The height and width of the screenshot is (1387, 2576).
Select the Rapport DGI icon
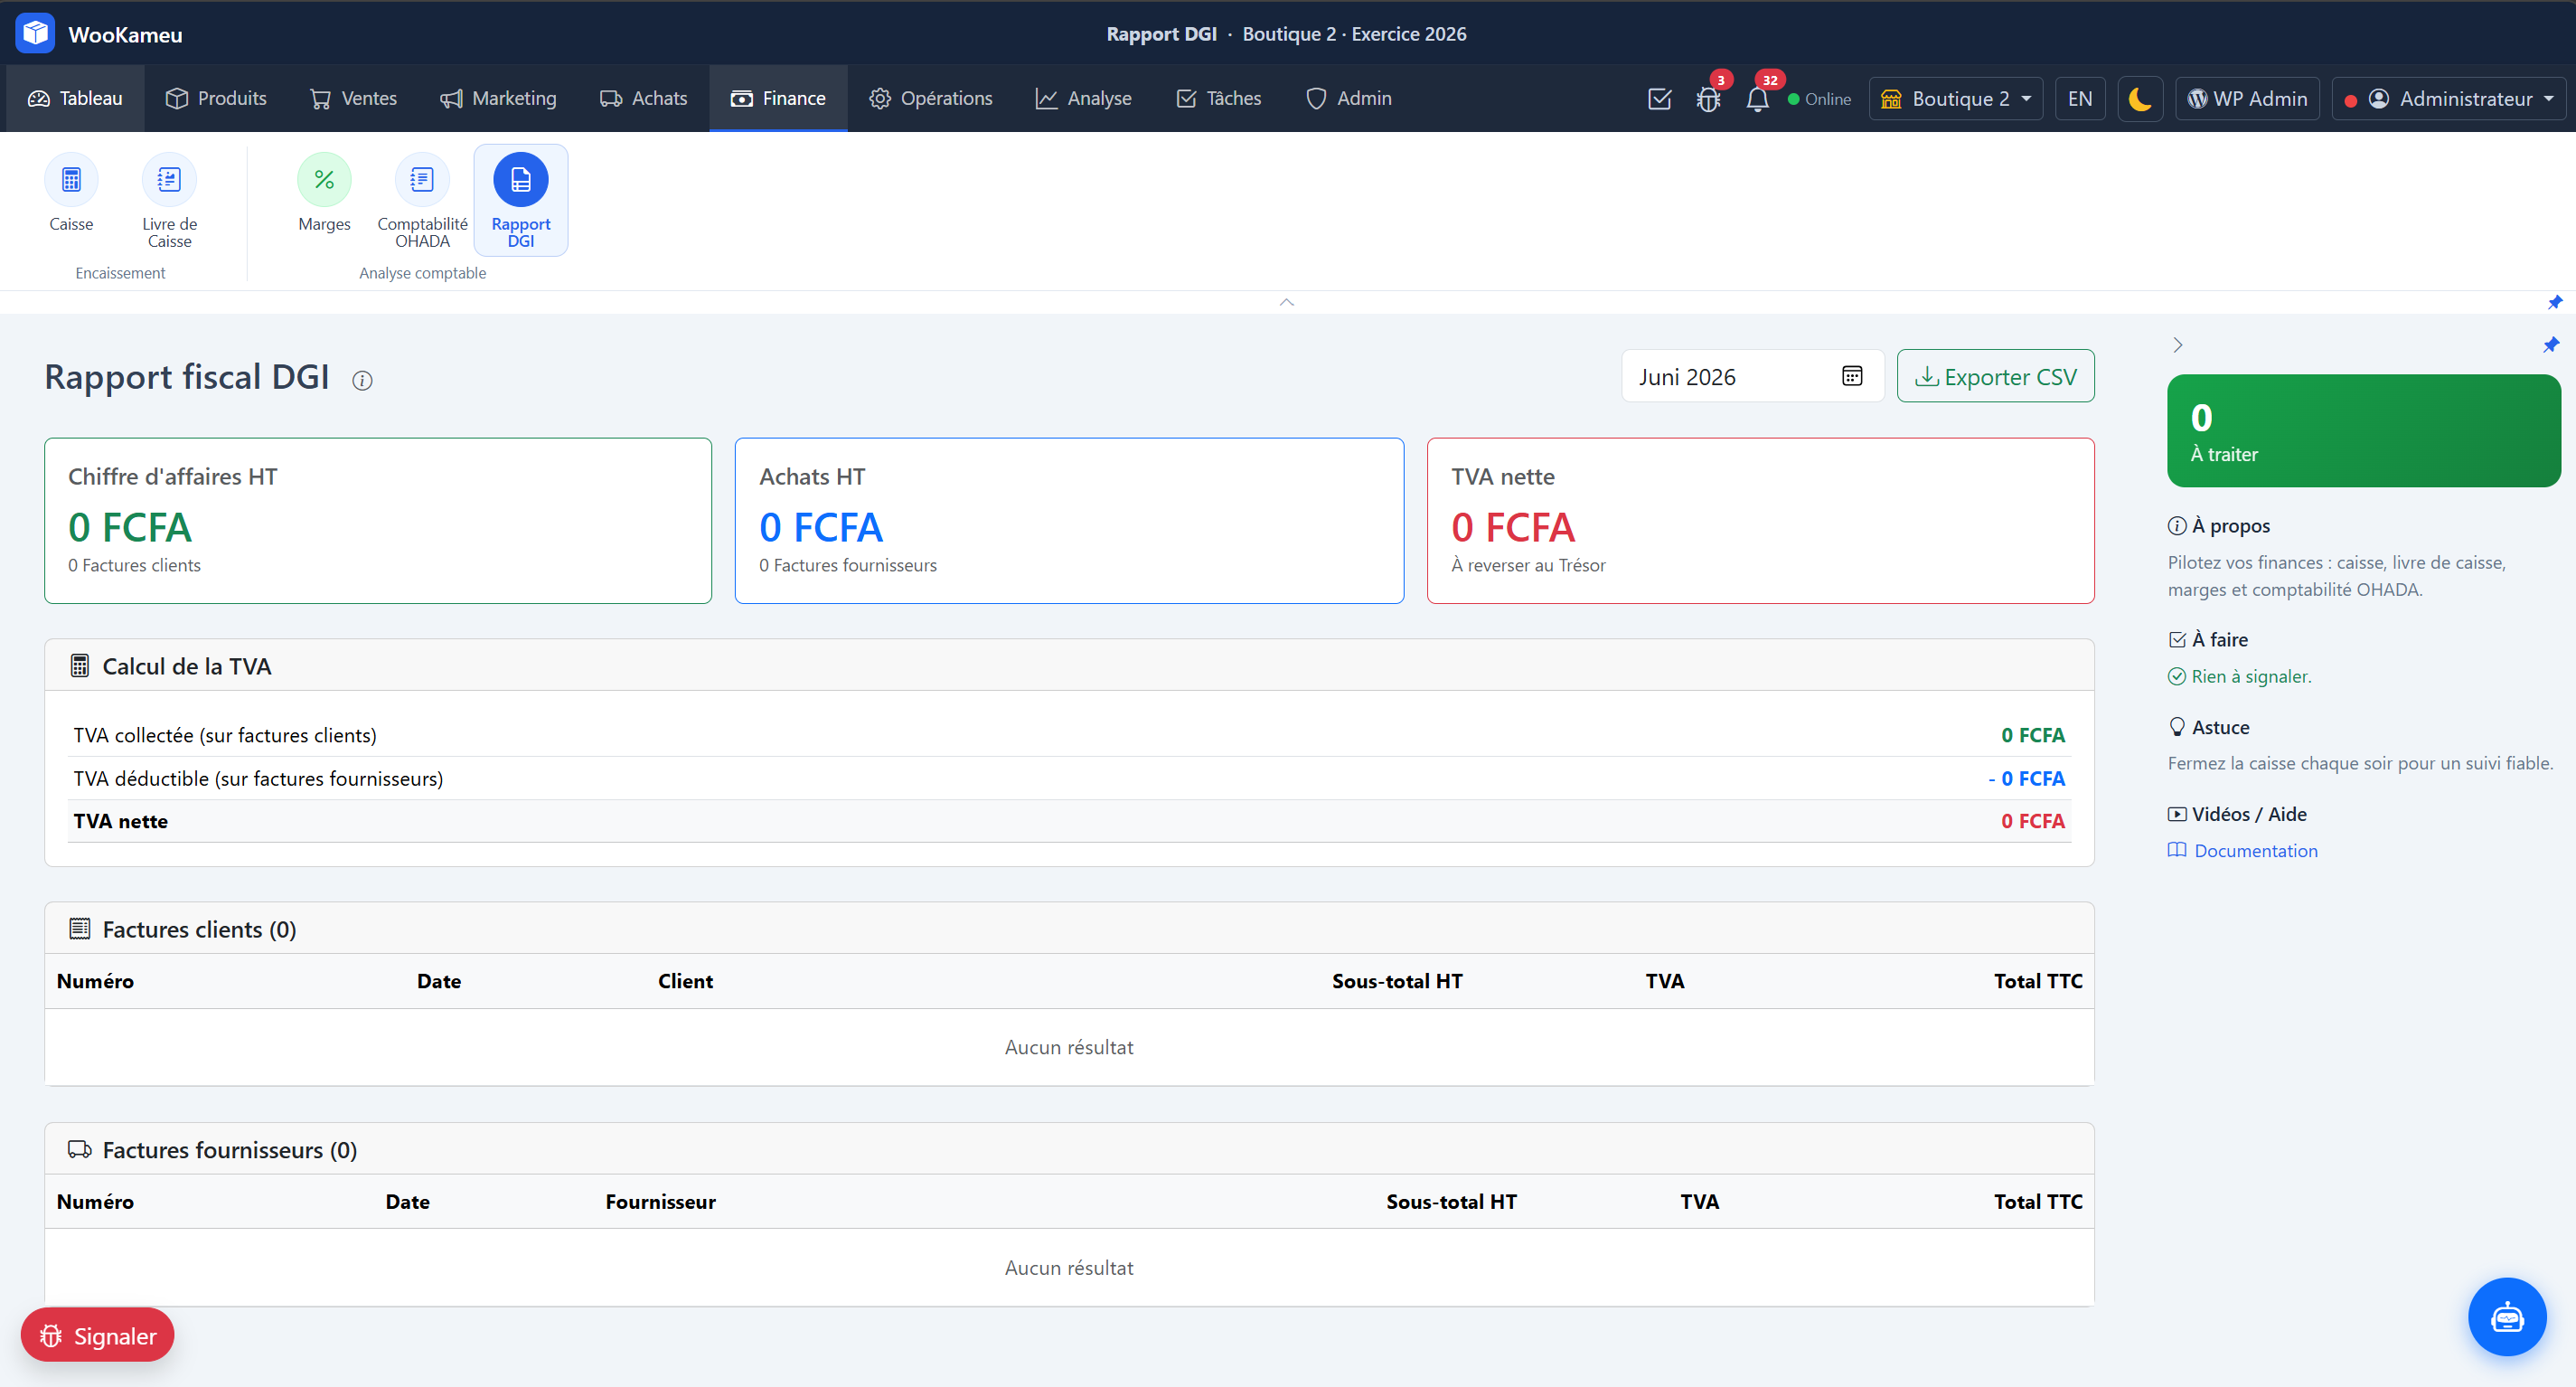[x=520, y=180]
